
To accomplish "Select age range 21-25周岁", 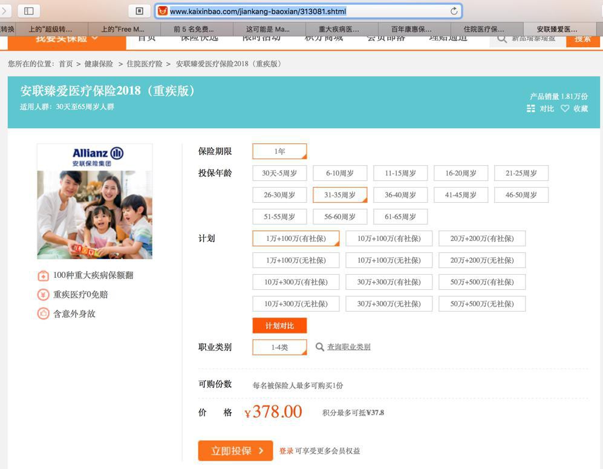I will point(521,173).
